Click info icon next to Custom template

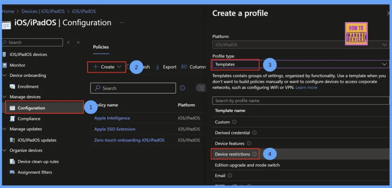pyautogui.click(x=234, y=122)
